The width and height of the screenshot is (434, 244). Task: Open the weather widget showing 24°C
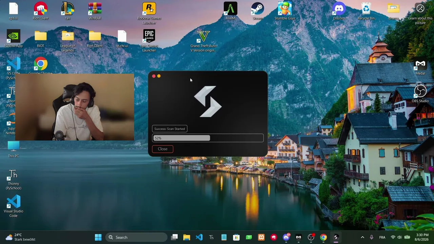[x=21, y=237]
